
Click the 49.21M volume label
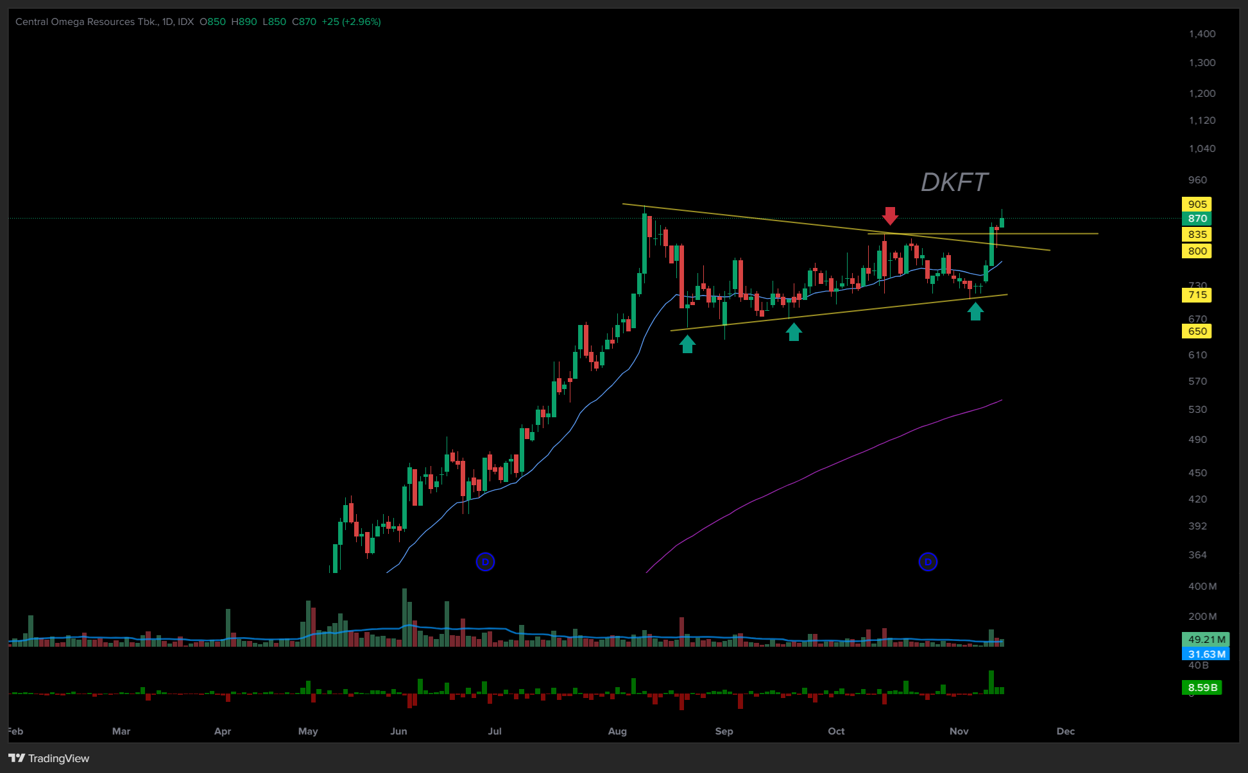tap(1206, 640)
